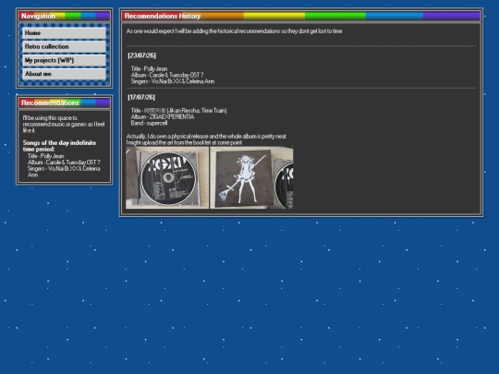Click 'Songs of the day indefinite time period' heading
The image size is (499, 374).
pos(59,146)
